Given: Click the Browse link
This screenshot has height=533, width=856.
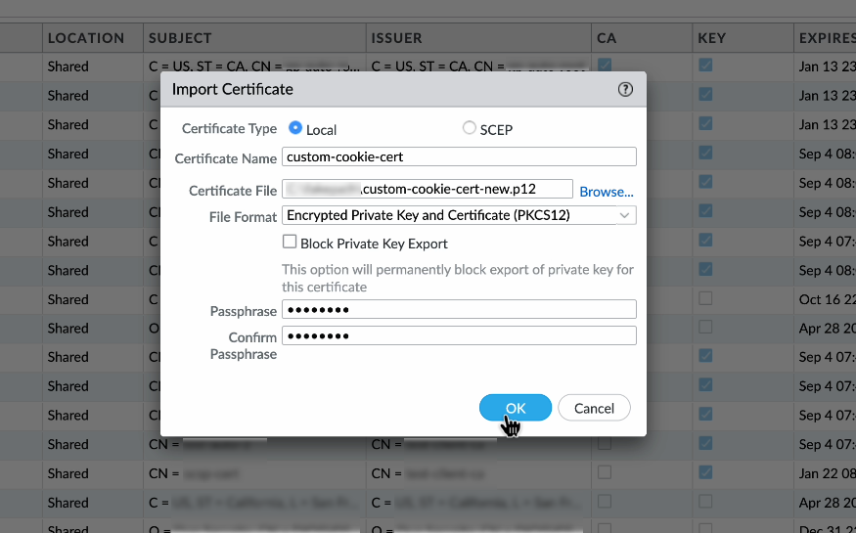Looking at the screenshot, I should [x=607, y=192].
